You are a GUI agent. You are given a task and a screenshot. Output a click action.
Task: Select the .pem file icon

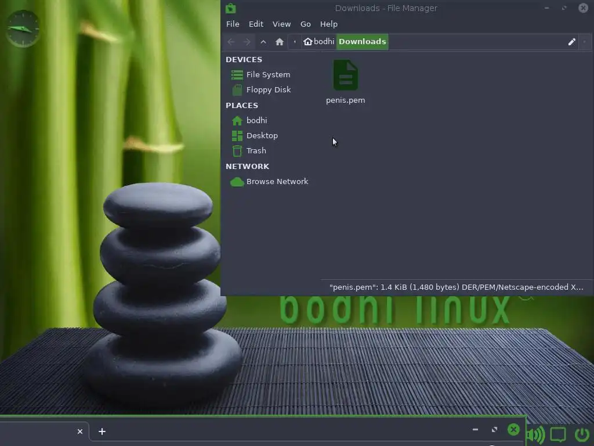point(346,75)
